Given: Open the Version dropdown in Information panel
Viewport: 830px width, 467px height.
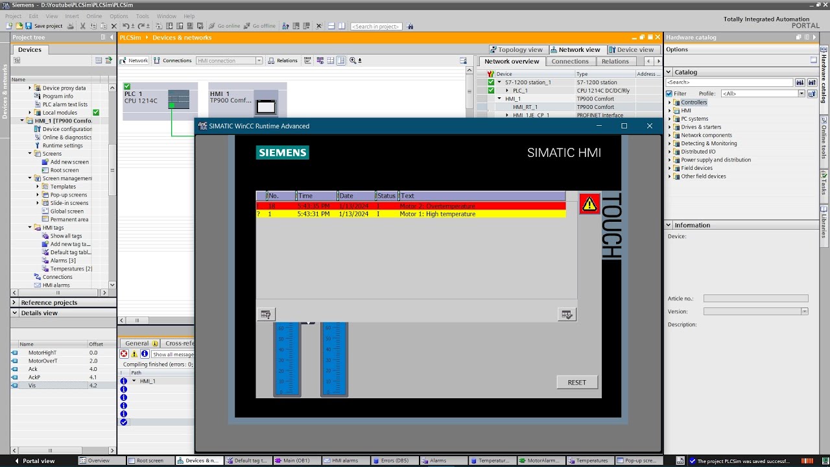Looking at the screenshot, I should pyautogui.click(x=805, y=311).
